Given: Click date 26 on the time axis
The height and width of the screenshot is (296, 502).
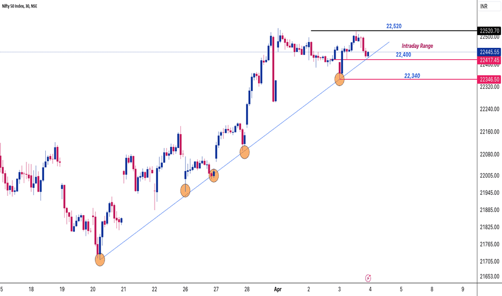Looking at the screenshot, I should pyautogui.click(x=185, y=290).
